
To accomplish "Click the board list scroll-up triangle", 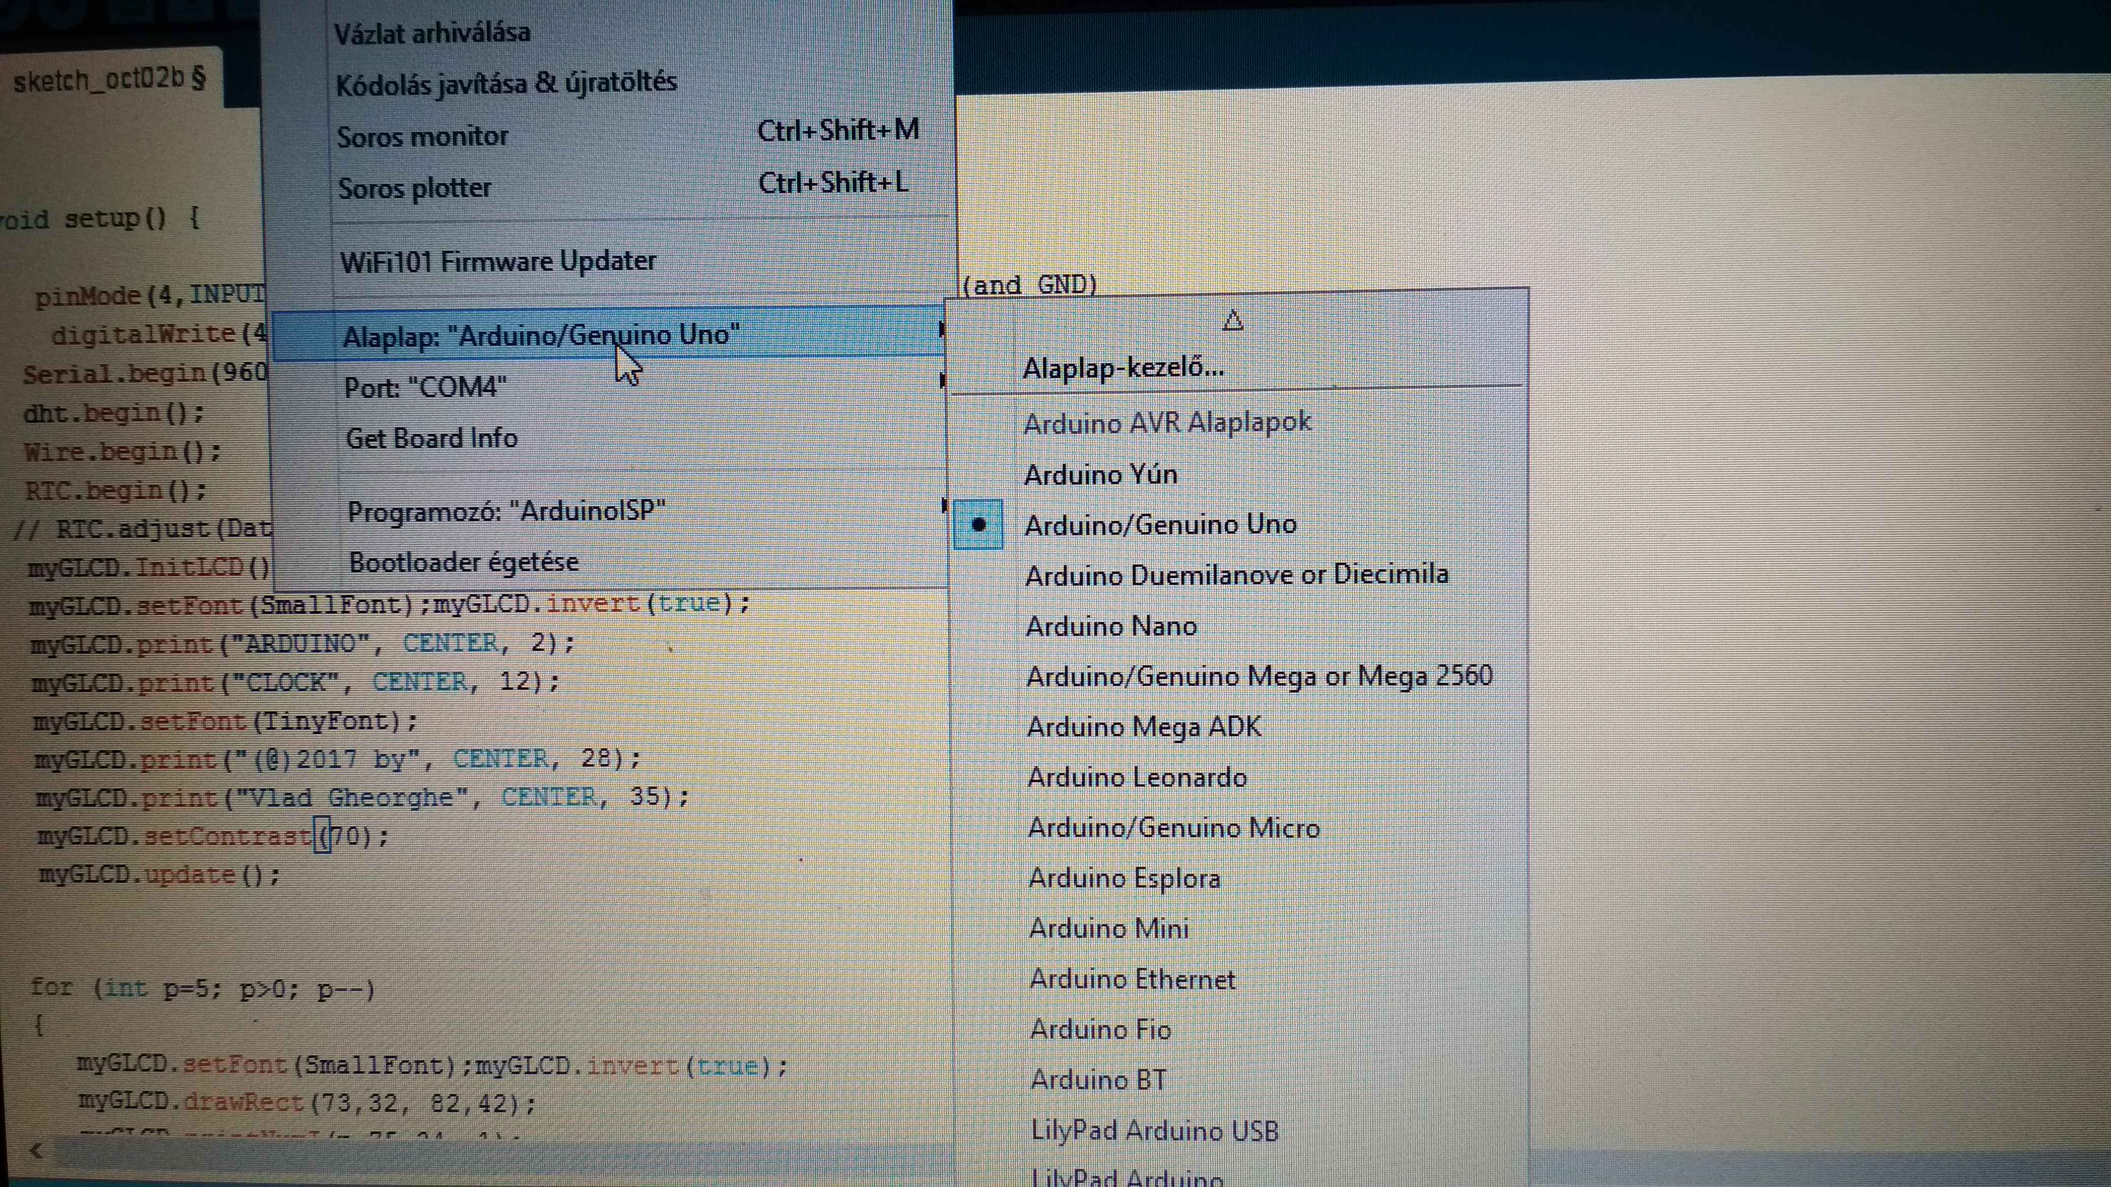I will tap(1233, 320).
